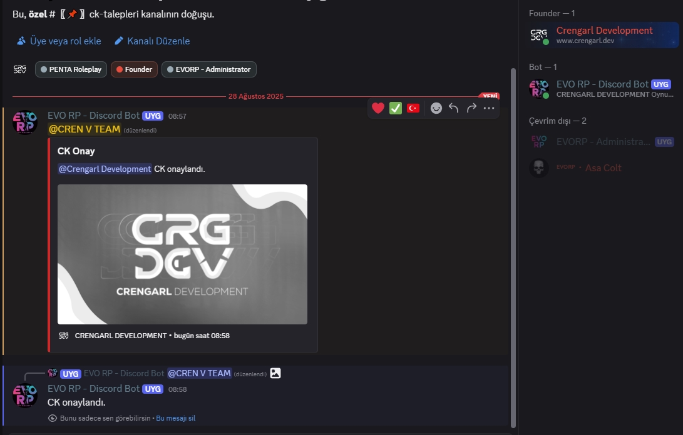Open 'Kanalı Düzenle' link

(158, 41)
